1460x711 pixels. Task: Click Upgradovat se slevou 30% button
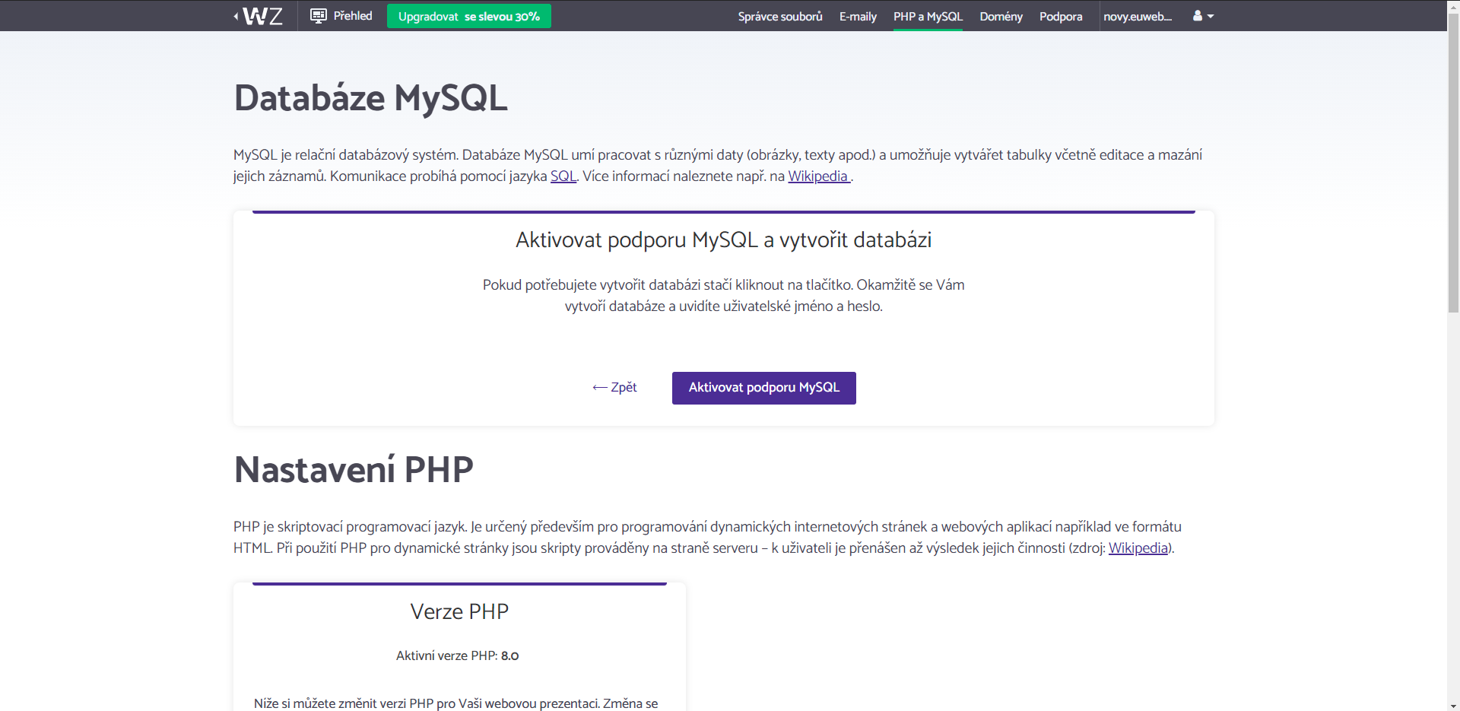click(469, 16)
